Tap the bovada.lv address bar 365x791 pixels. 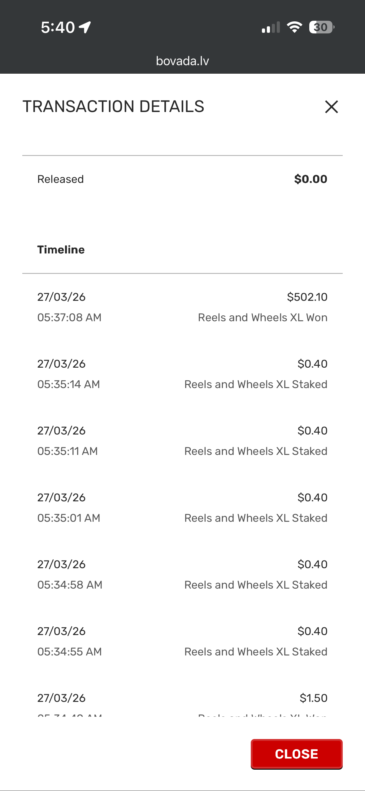[x=182, y=61]
